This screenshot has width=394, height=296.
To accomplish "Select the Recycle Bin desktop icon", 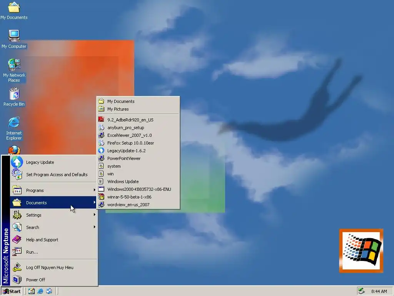I will pos(14,97).
